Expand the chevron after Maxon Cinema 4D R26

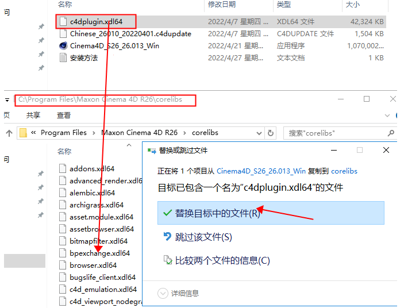point(184,133)
